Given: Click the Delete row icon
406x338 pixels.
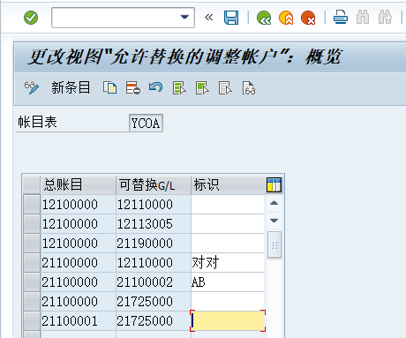Looking at the screenshot, I should [x=132, y=88].
